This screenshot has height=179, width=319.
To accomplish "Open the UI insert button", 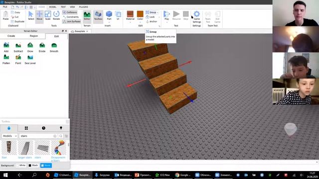I will coord(118,16).
